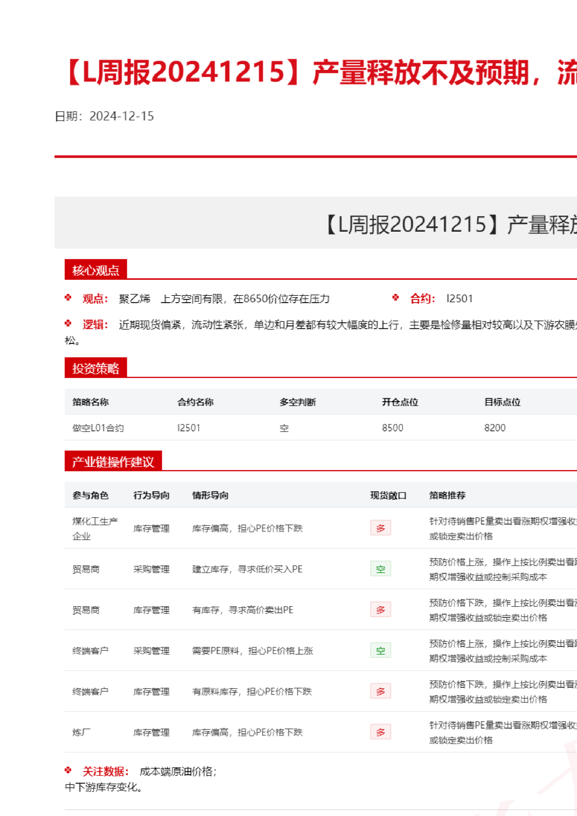Select the 核心观点 section header
The image size is (577, 816).
[96, 270]
